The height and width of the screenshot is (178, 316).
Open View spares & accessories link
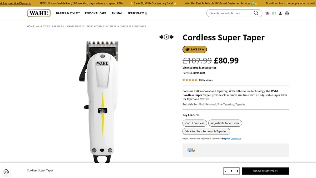tap(199, 68)
